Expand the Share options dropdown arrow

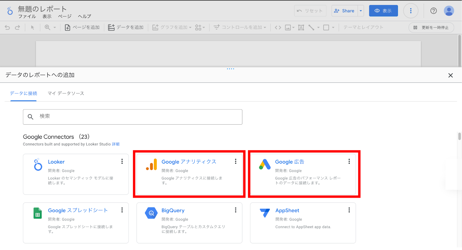(x=361, y=11)
